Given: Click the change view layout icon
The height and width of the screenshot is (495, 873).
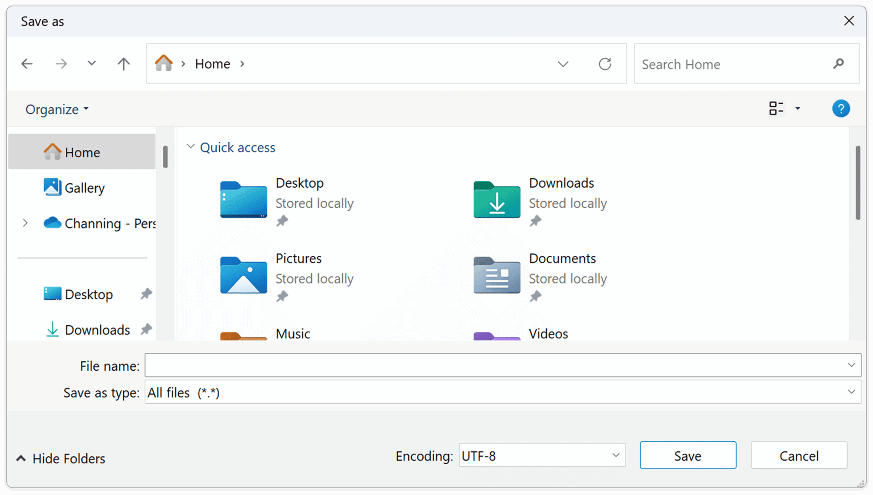Looking at the screenshot, I should [776, 109].
